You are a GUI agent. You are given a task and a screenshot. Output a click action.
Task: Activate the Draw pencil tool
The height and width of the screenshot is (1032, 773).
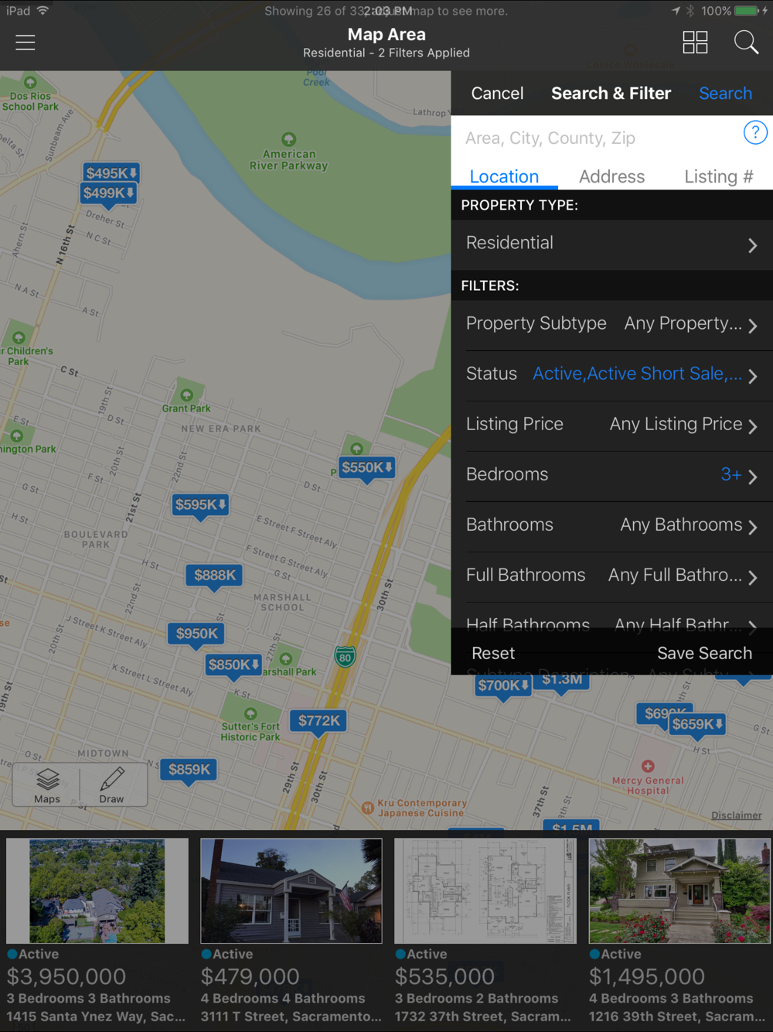112,785
